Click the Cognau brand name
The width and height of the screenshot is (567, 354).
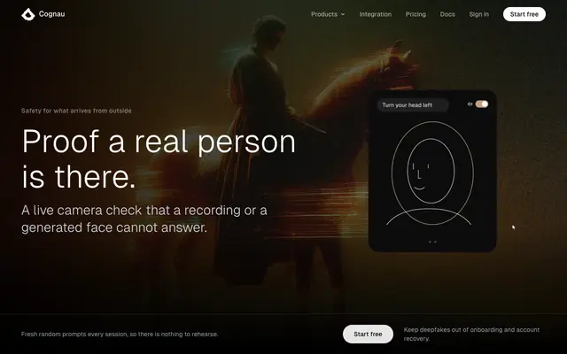(51, 14)
